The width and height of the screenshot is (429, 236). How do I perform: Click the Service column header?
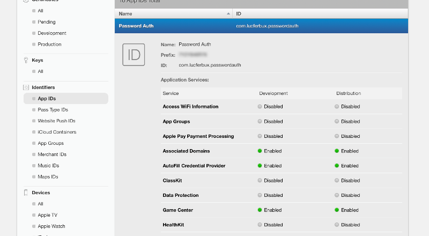(x=171, y=93)
